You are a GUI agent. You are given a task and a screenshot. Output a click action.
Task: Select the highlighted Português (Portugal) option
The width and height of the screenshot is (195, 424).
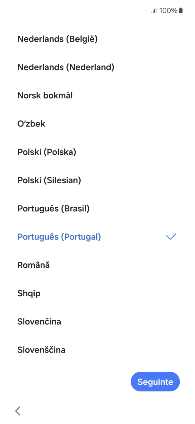pos(59,237)
